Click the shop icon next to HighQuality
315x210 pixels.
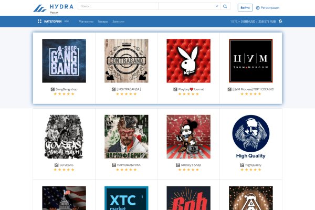click(242, 165)
